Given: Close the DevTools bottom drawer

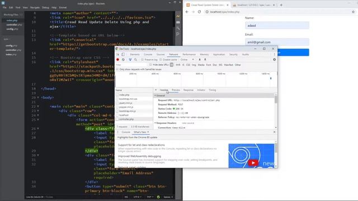Looking at the screenshot, I should (274, 132).
